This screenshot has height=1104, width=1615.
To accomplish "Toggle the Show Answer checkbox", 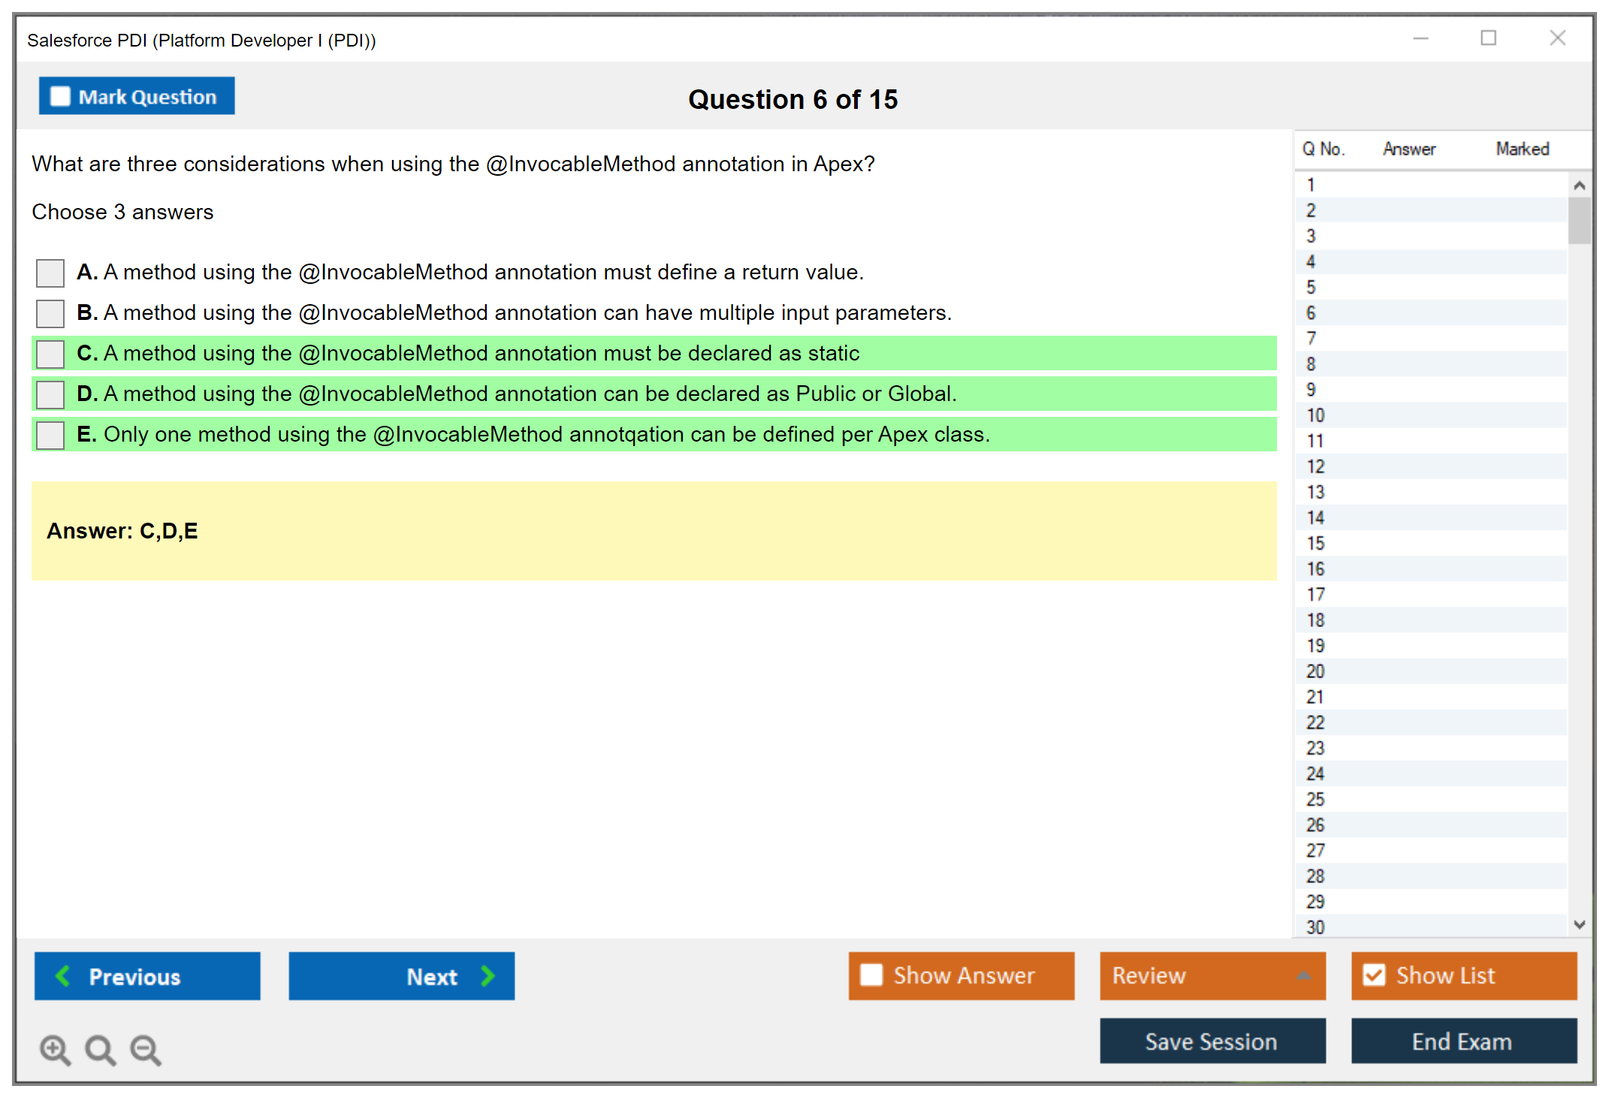I will pyautogui.click(x=871, y=975).
